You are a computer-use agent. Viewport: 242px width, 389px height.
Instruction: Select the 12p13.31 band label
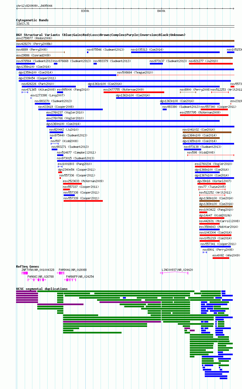pyautogui.click(x=23, y=23)
